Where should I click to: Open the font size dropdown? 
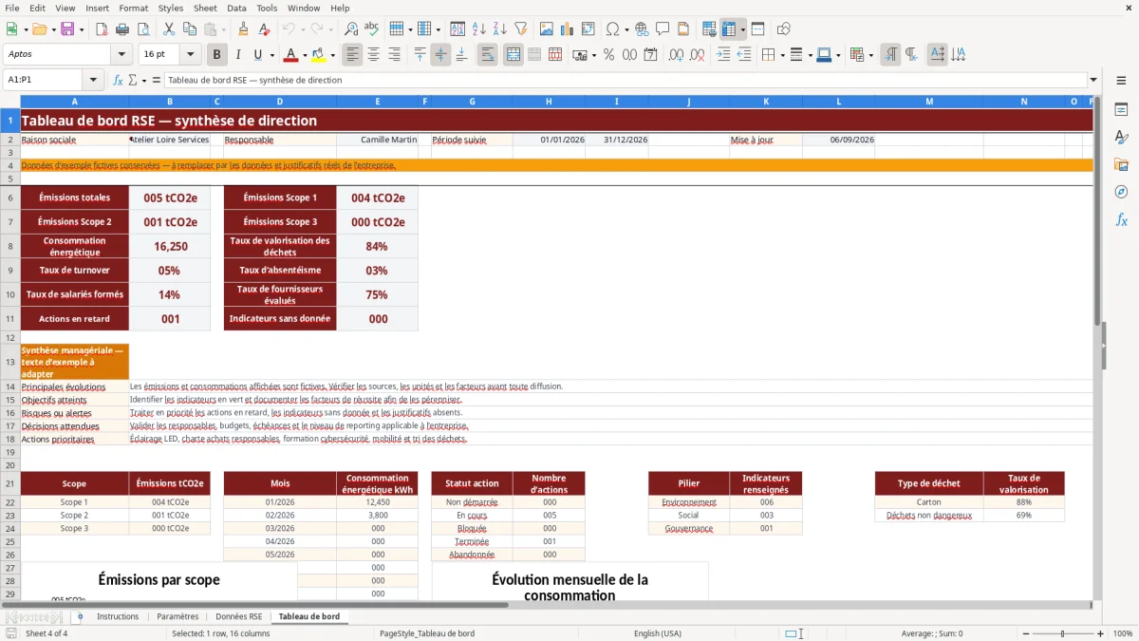tap(190, 55)
